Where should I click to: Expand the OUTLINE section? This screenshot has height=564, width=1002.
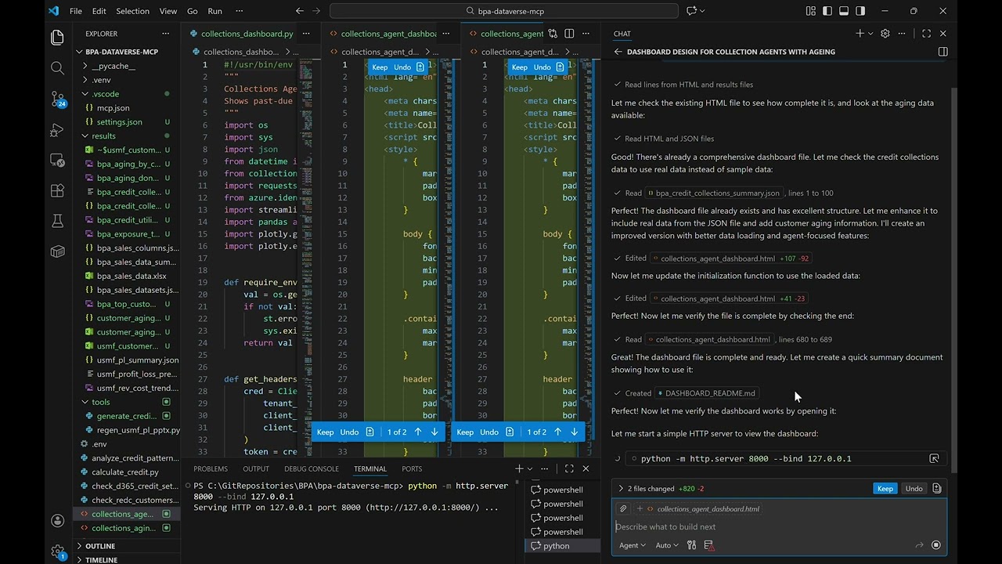[x=100, y=546]
